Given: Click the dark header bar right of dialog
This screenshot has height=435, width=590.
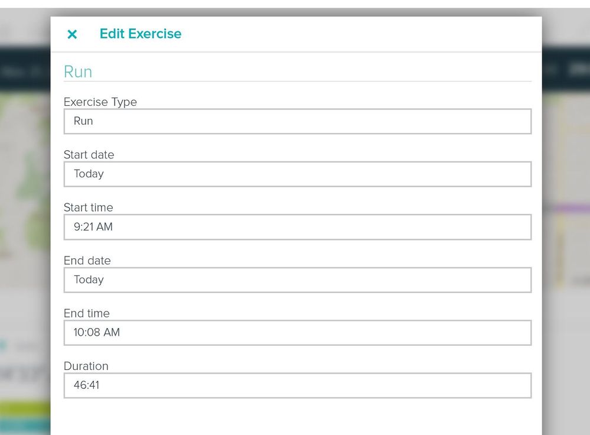Looking at the screenshot, I should pyautogui.click(x=566, y=70).
